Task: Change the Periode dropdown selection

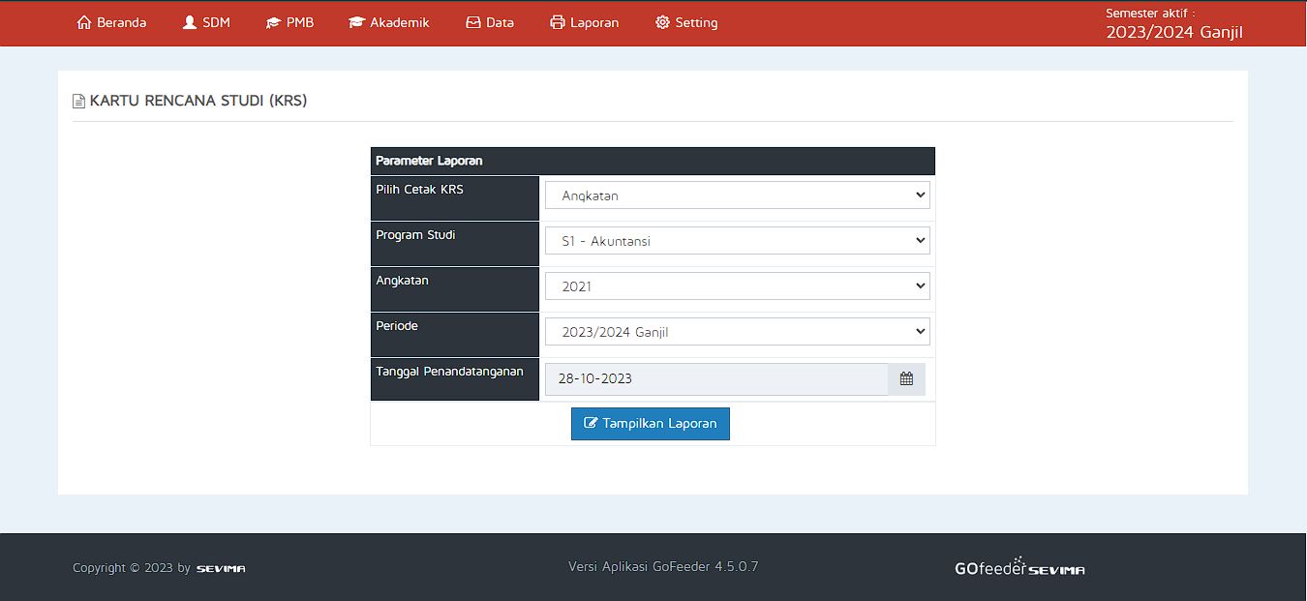Action: point(737,332)
